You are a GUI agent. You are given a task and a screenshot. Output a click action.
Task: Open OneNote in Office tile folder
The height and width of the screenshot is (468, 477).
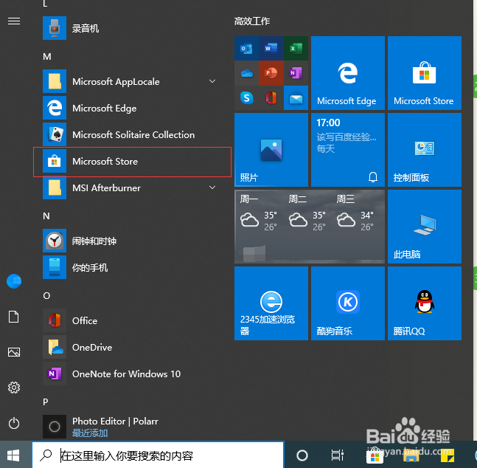pyautogui.click(x=296, y=73)
